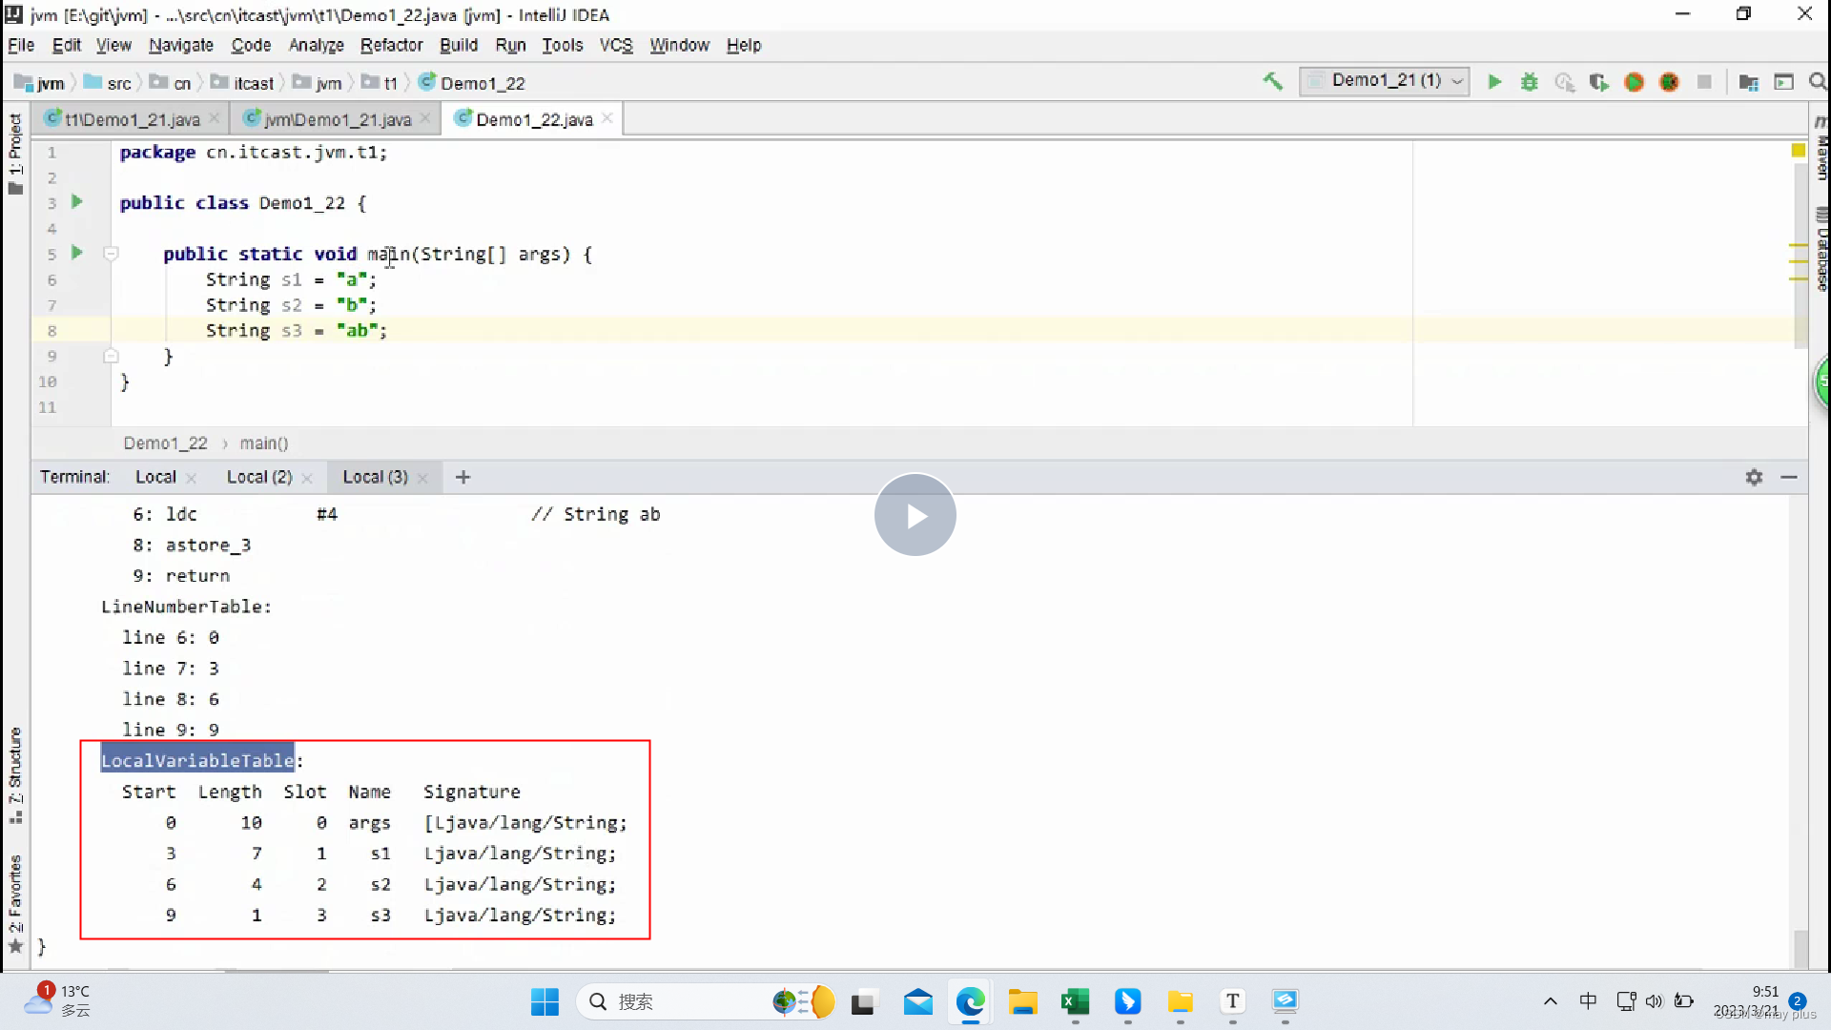Viewport: 1831px width, 1030px height.
Task: Select the Local (2) terminal tab
Action: (258, 477)
